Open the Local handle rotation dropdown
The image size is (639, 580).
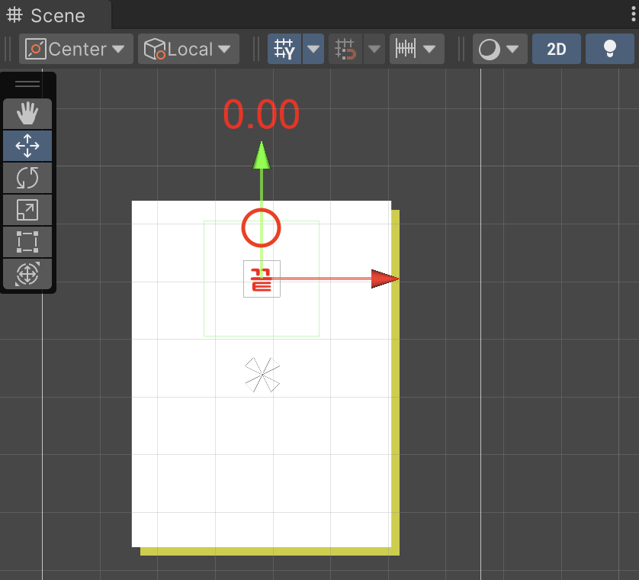[x=188, y=49]
